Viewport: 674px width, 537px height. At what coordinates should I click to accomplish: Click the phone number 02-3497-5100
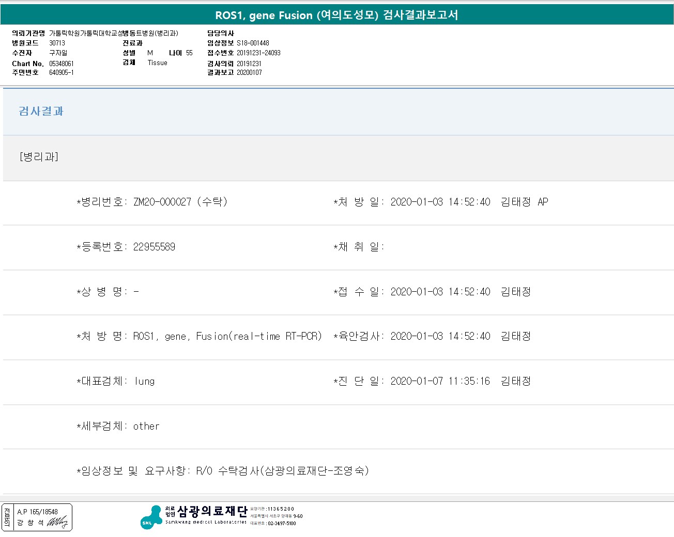pyautogui.click(x=282, y=523)
